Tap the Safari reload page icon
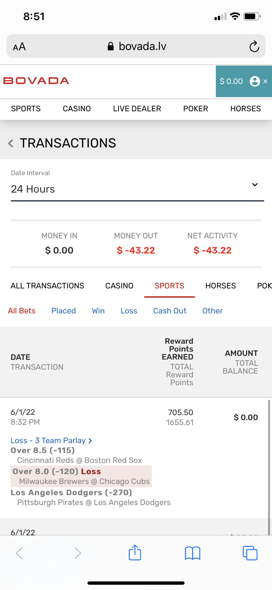The height and width of the screenshot is (590, 272). pos(254,46)
